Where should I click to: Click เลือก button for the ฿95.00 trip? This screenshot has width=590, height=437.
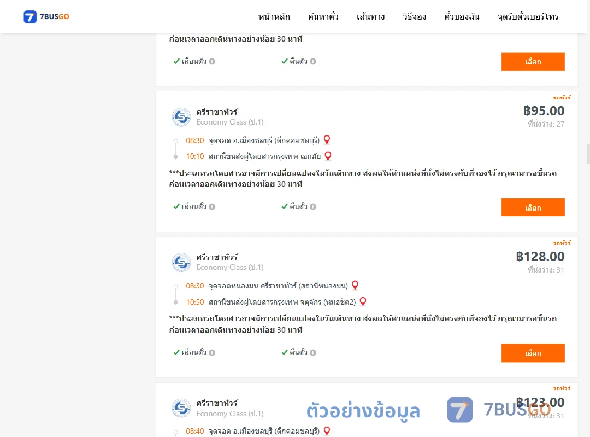pyautogui.click(x=533, y=208)
